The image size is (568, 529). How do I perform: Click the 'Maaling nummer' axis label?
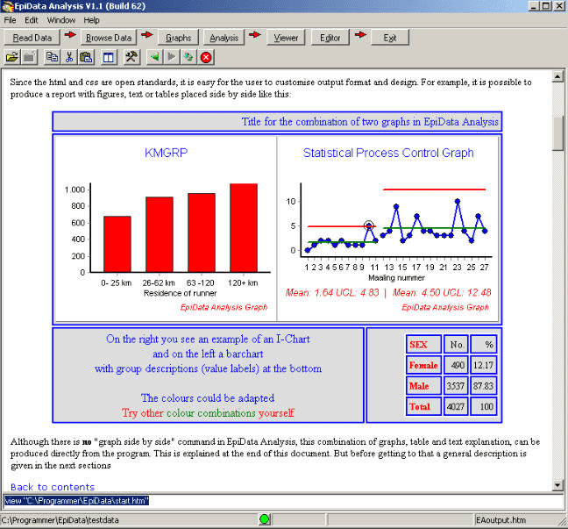click(396, 278)
